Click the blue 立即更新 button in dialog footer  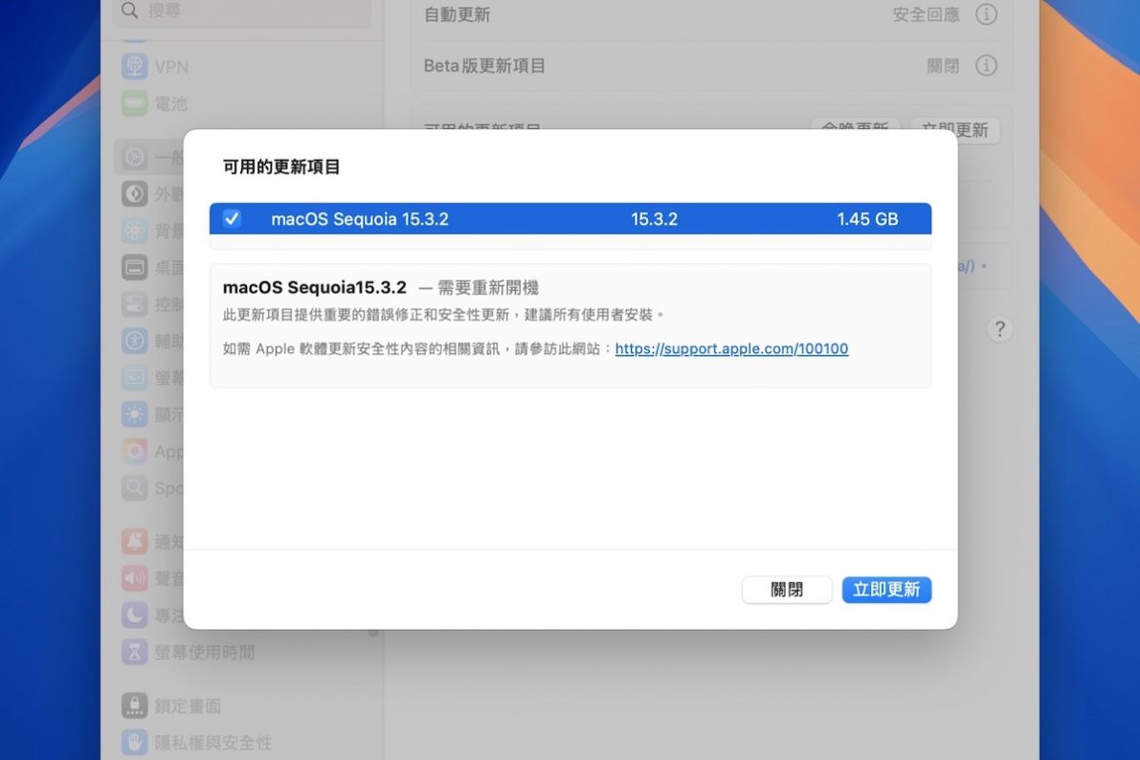coord(886,590)
